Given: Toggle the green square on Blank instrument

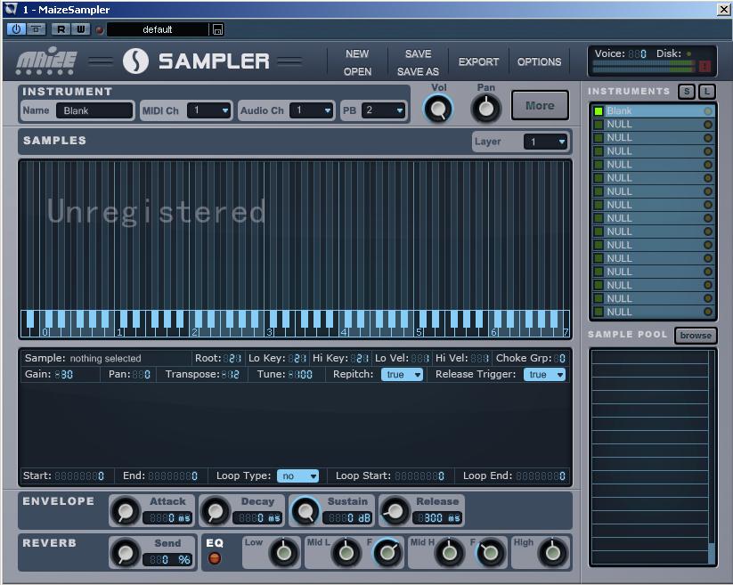Looking at the screenshot, I should 598,111.
